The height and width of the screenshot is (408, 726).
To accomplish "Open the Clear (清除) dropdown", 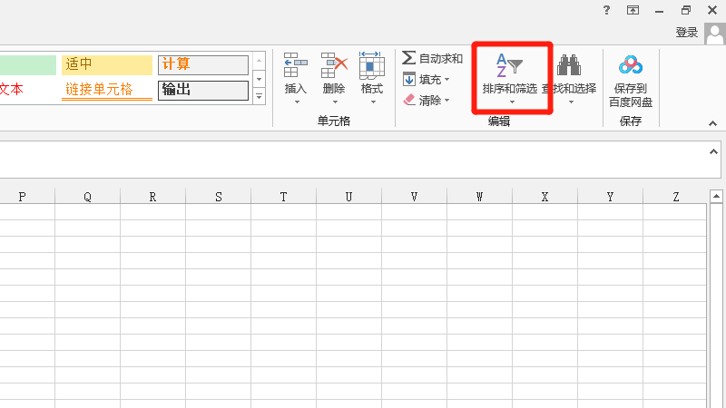I will (x=427, y=100).
